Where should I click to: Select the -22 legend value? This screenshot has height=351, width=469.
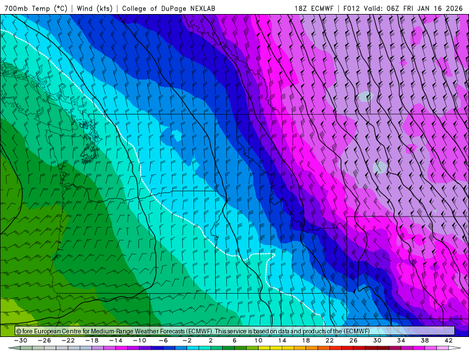click(68, 340)
